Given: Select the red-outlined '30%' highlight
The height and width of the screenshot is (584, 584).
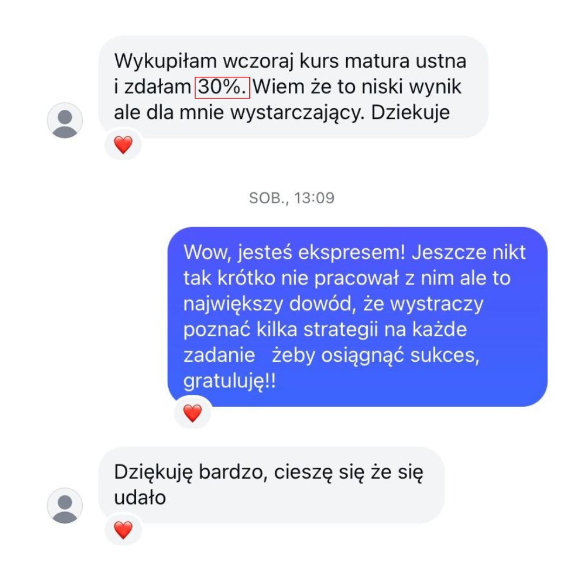Looking at the screenshot, I should [222, 88].
